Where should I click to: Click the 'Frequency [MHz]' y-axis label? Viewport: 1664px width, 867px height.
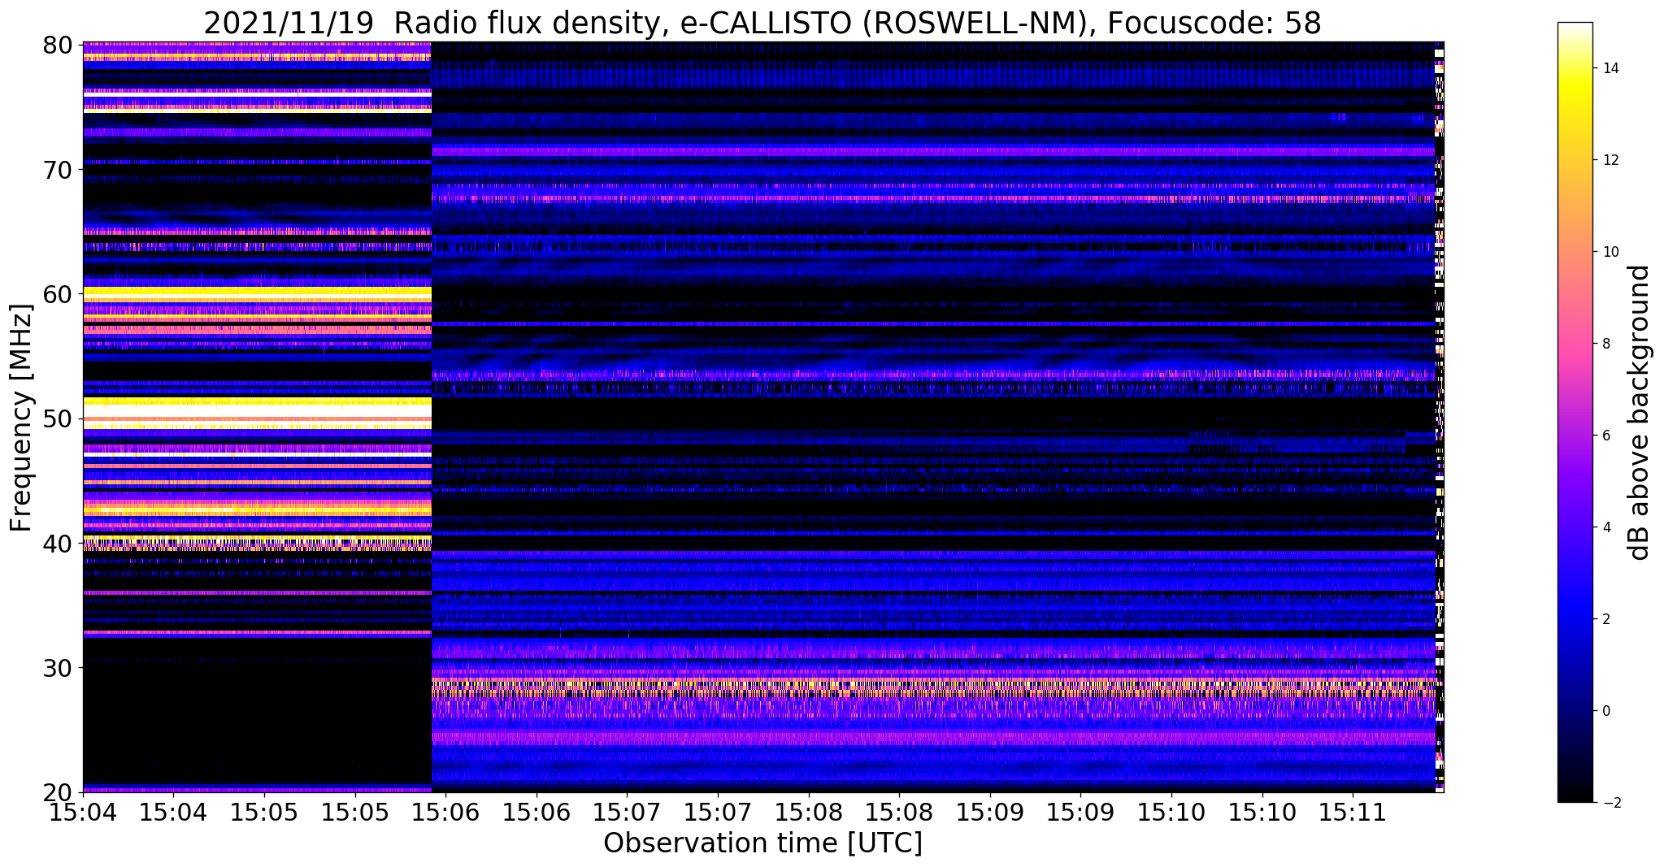(x=21, y=418)
